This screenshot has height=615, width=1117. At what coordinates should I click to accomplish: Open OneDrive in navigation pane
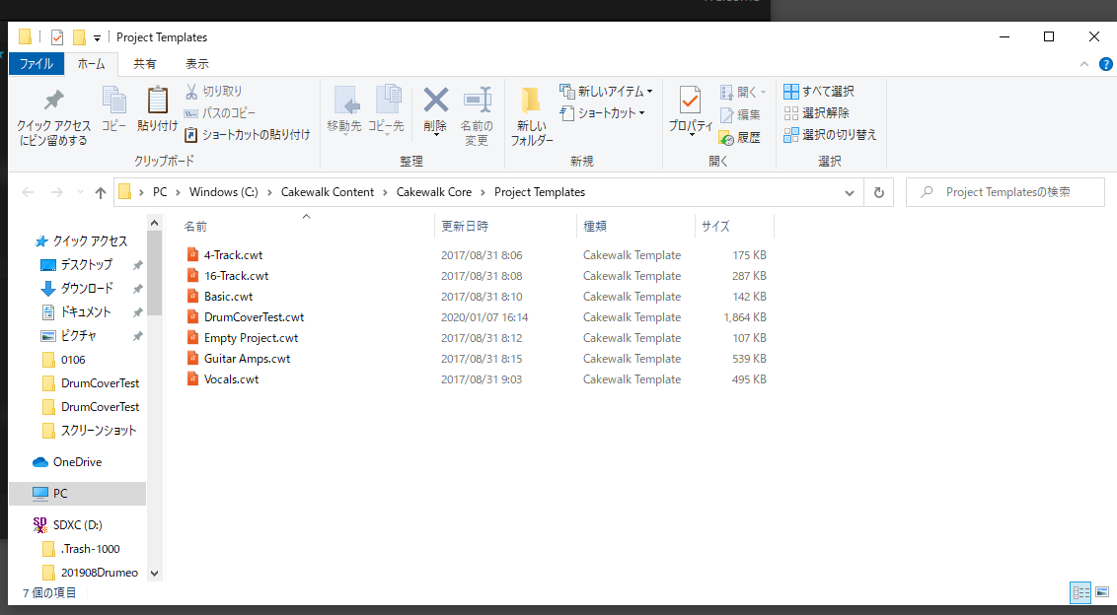pyautogui.click(x=77, y=462)
